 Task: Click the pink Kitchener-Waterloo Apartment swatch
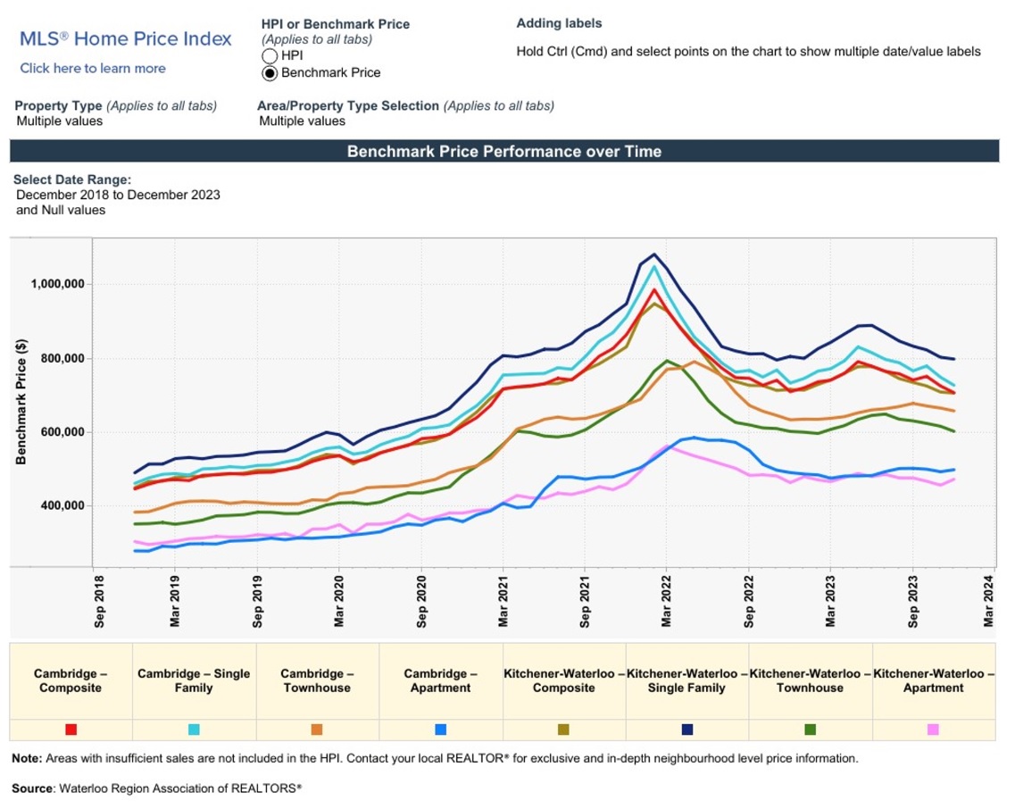point(933,730)
